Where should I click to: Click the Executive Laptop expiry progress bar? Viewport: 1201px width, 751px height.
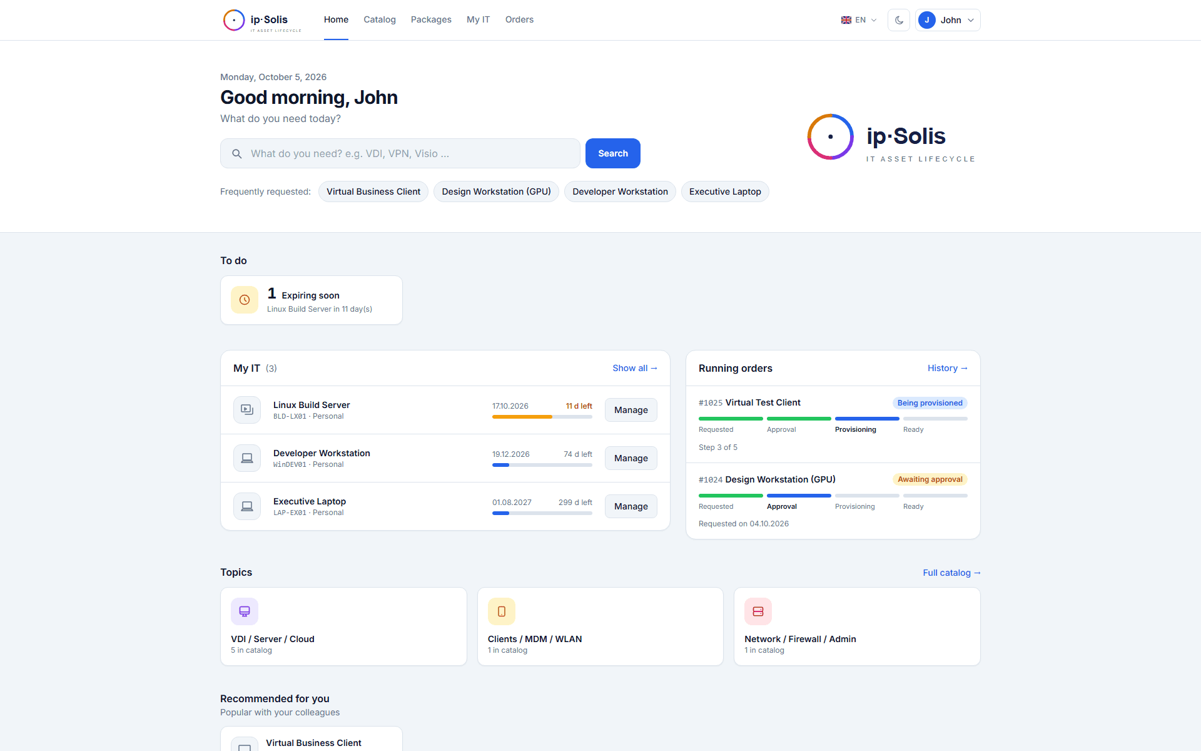(542, 513)
